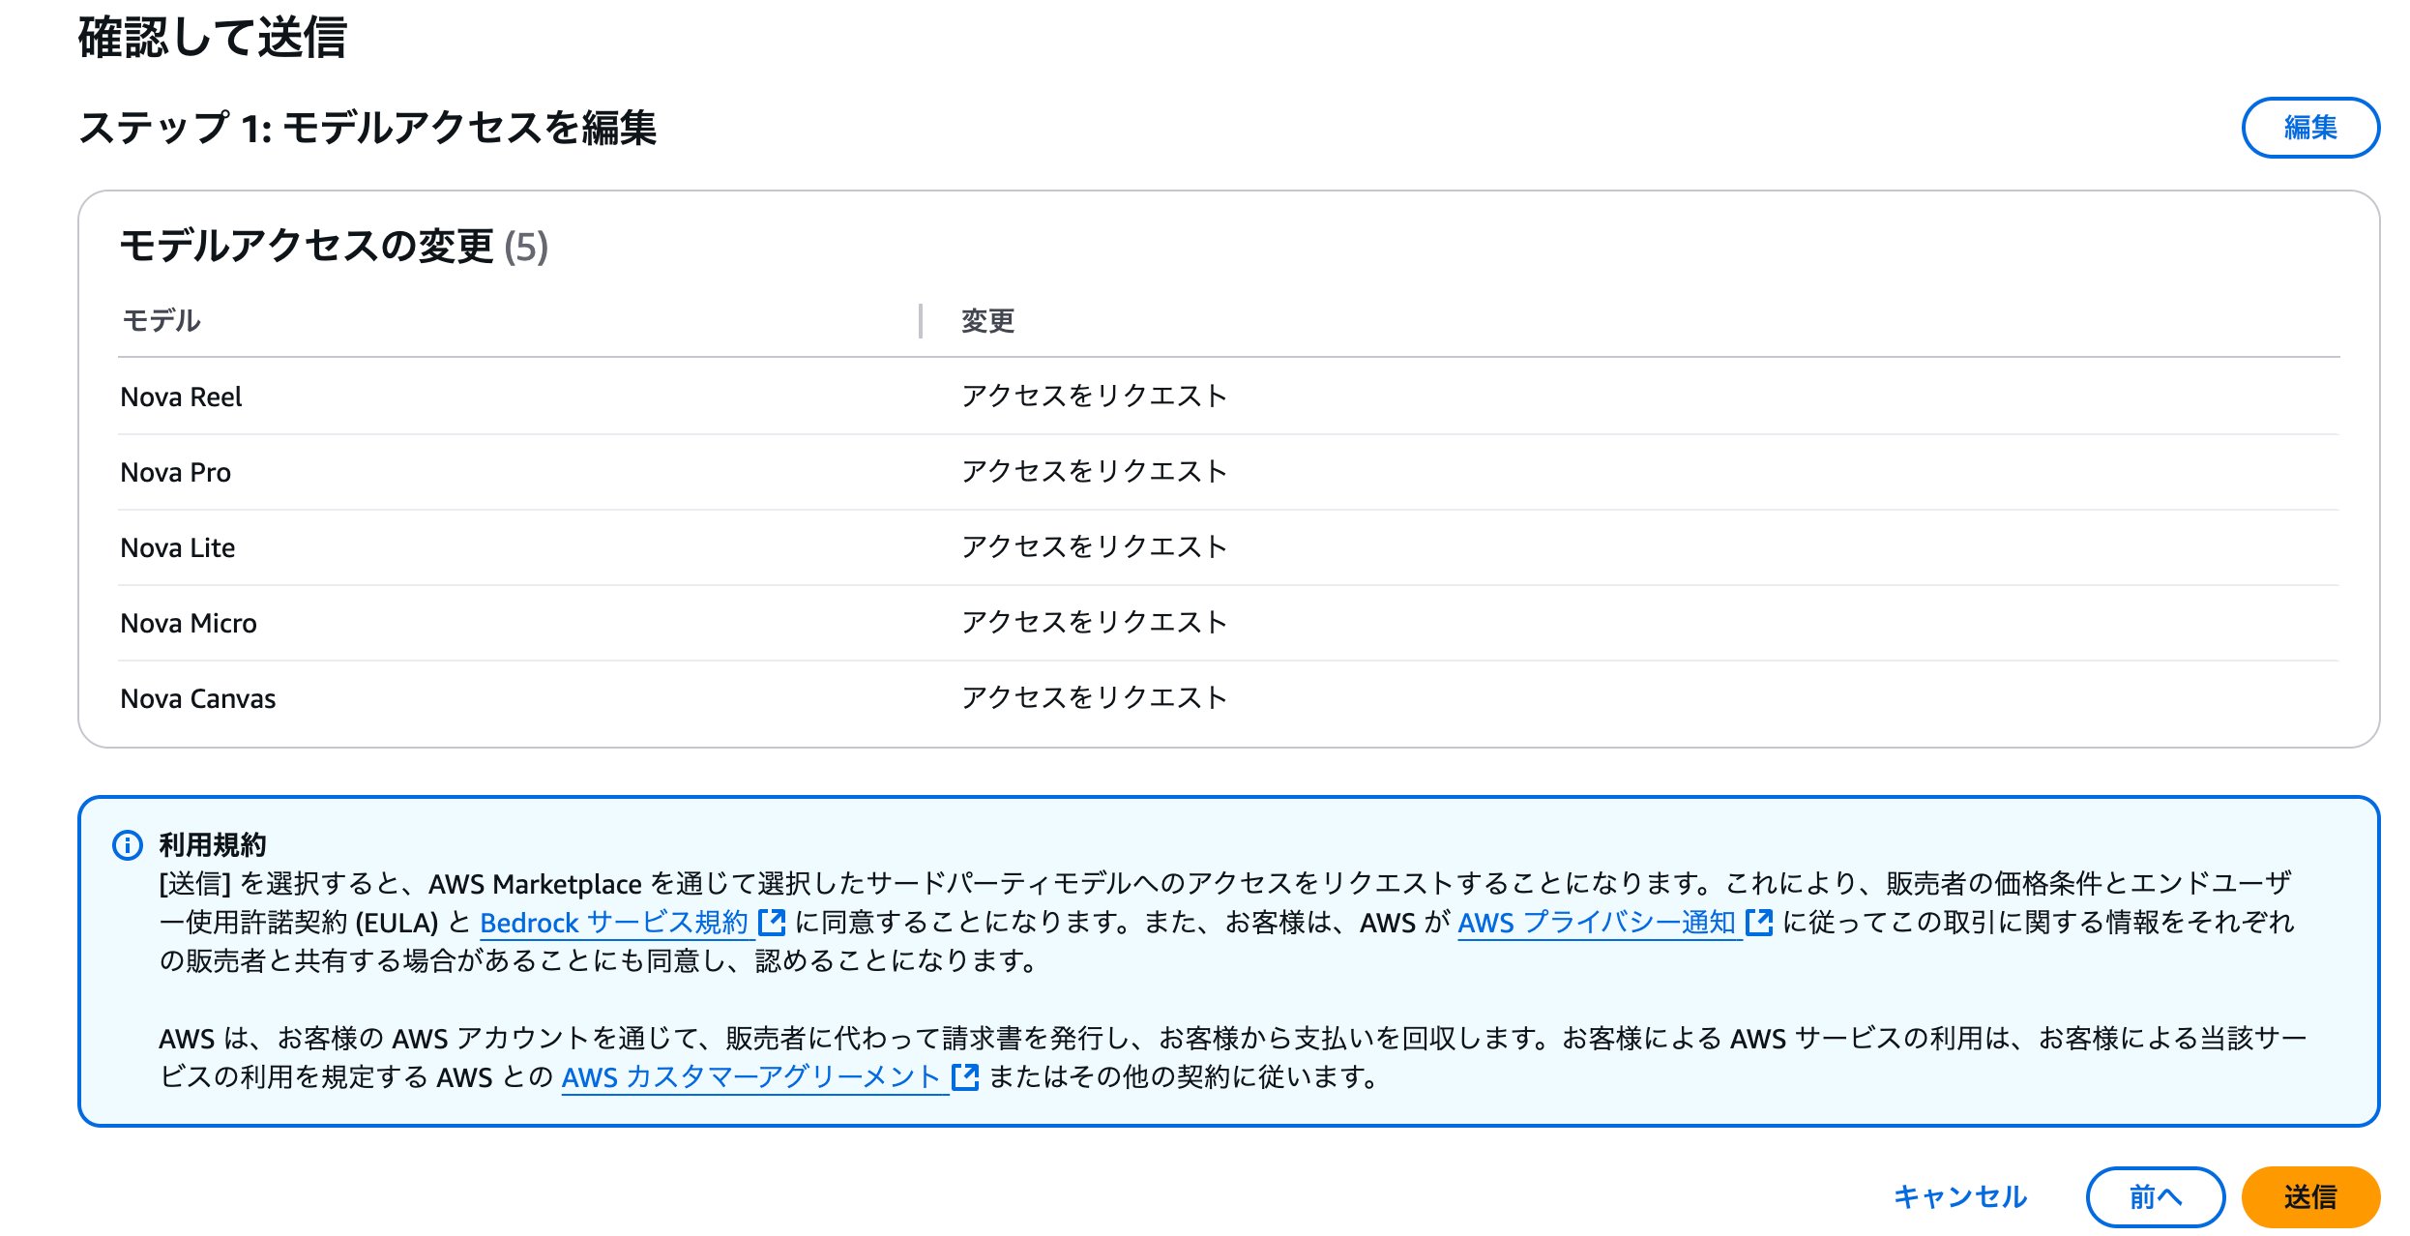Click the モデル column header
Viewport: 2410px width, 1236px height.
click(x=162, y=320)
